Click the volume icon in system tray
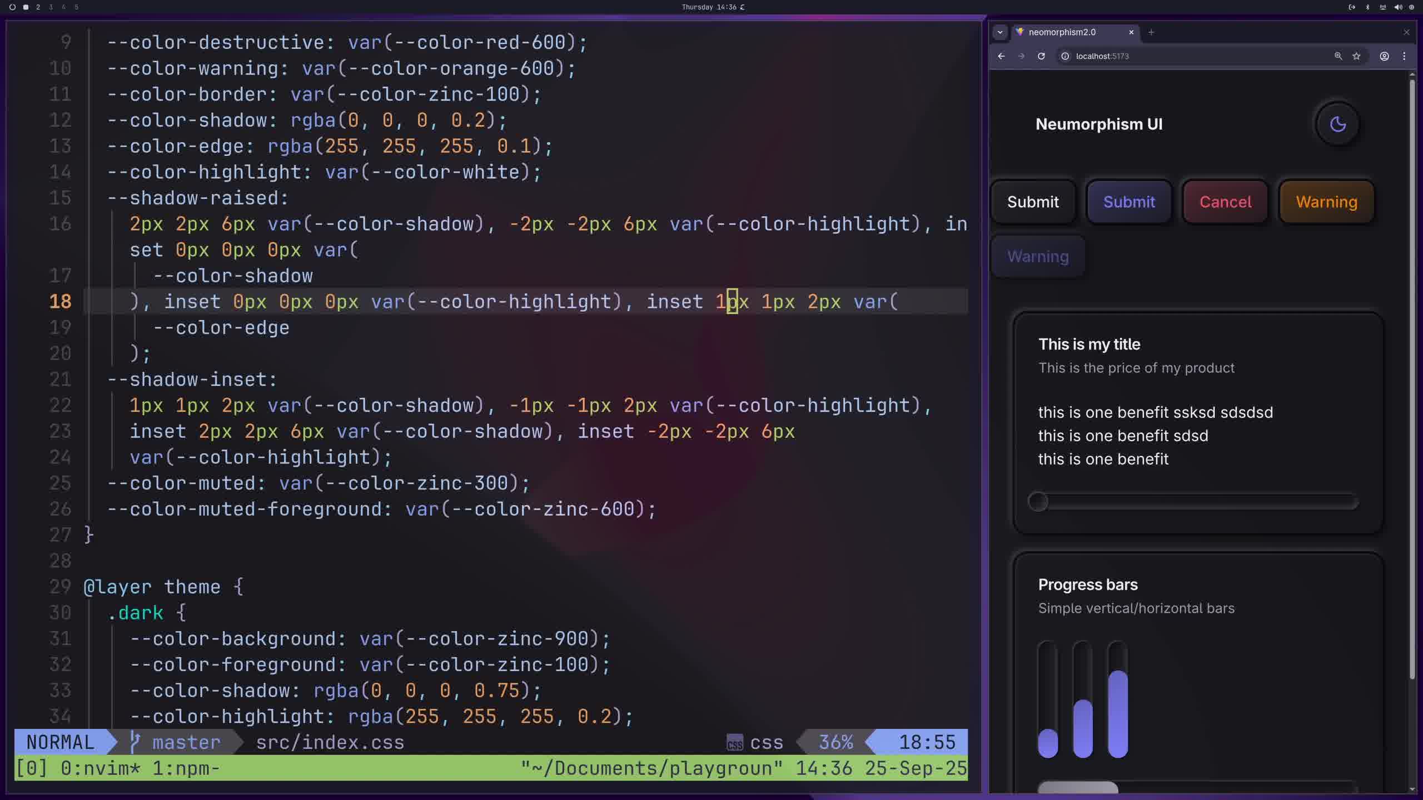 pos(1398,7)
